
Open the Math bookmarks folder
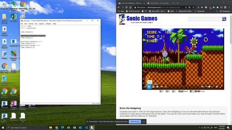(171, 11)
